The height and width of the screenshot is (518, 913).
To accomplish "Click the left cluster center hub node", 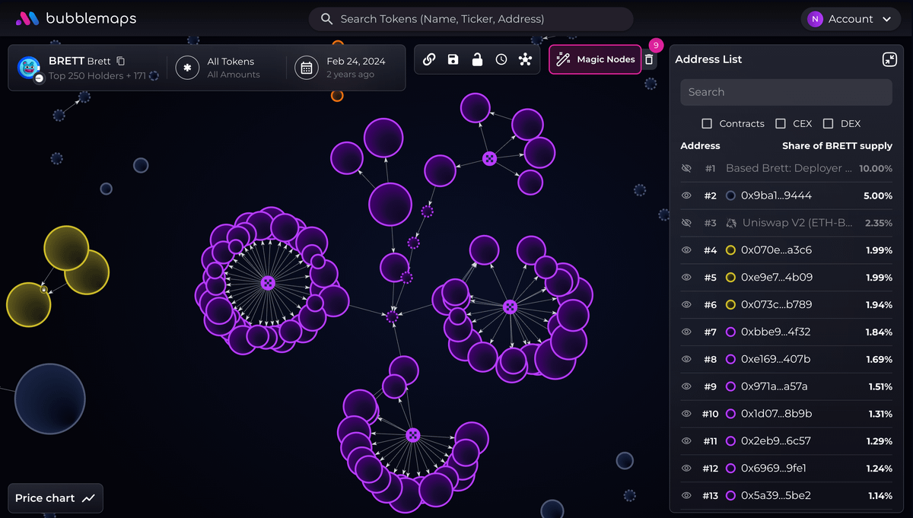I will tap(267, 283).
